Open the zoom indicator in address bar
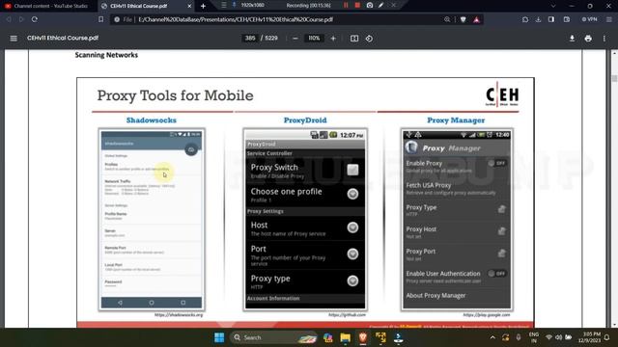Viewport: 618px width, 347px height. pos(447,19)
